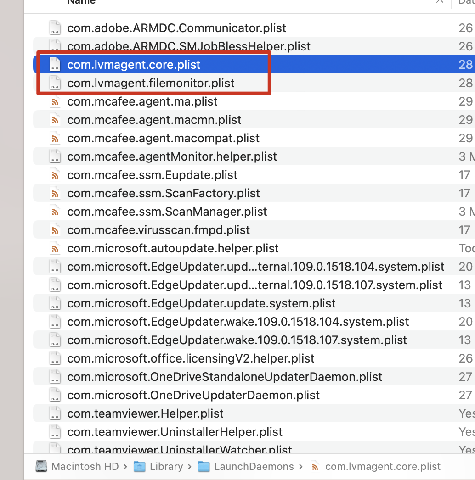Image resolution: width=475 pixels, height=480 pixels.
Task: Select com.lvmagent.core.plist row
Action: [254, 65]
